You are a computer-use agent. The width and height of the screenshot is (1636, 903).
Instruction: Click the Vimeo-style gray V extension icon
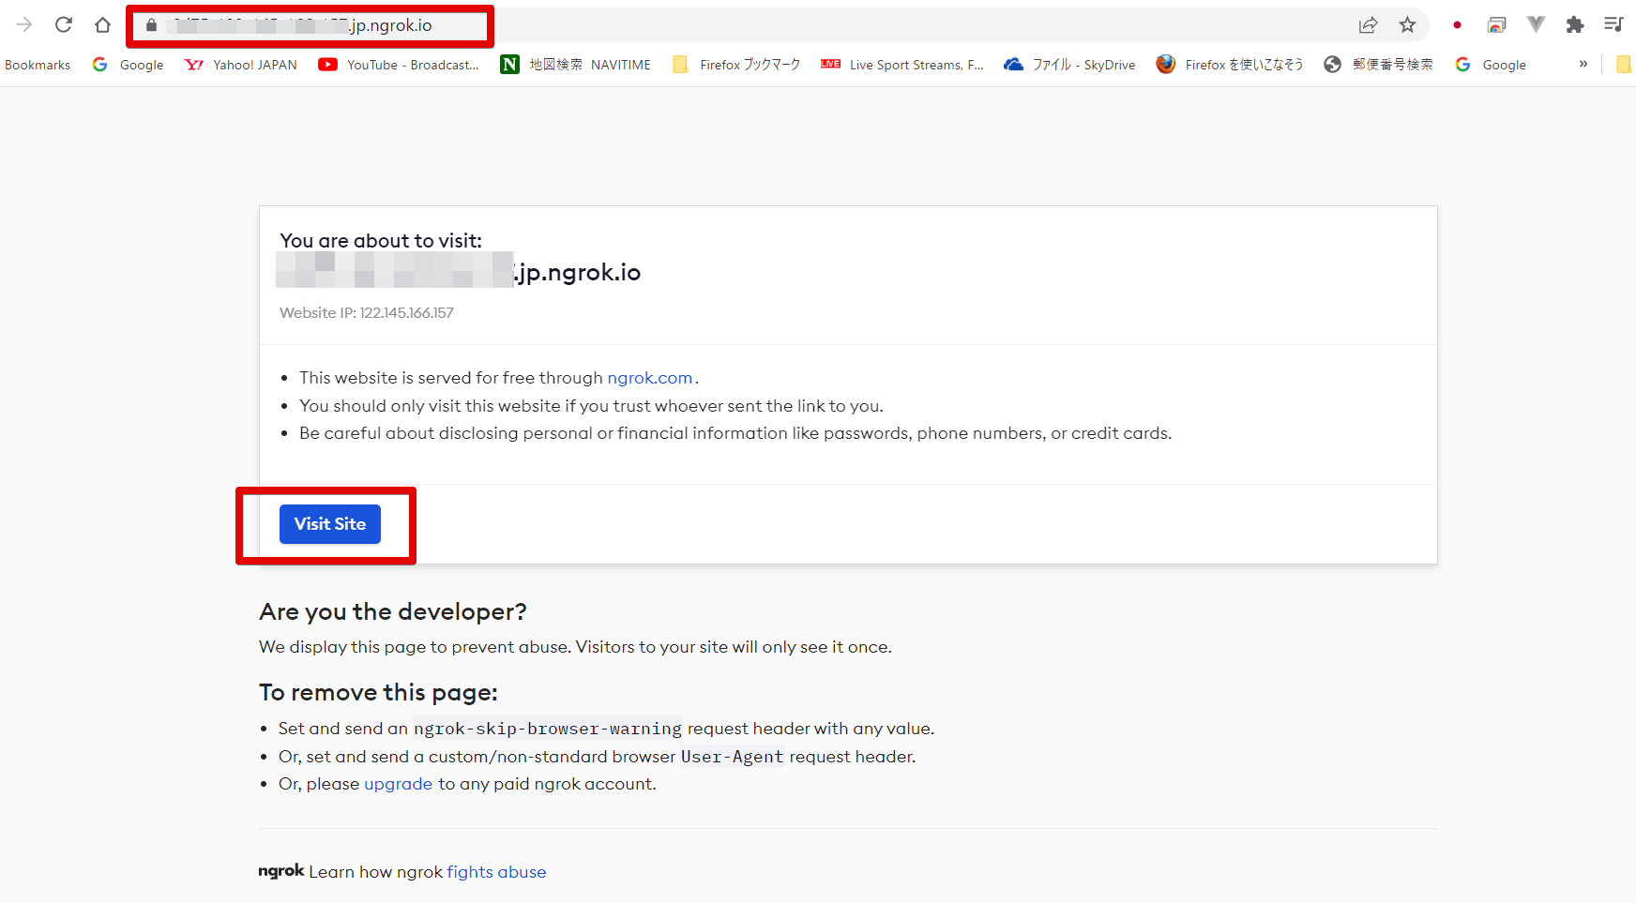pos(1536,25)
